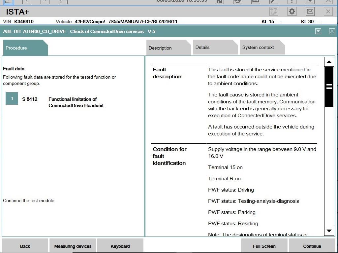Viewport: 338px width, 253px height.
Task: Select fault entry number 1 box
Action: tap(12, 99)
